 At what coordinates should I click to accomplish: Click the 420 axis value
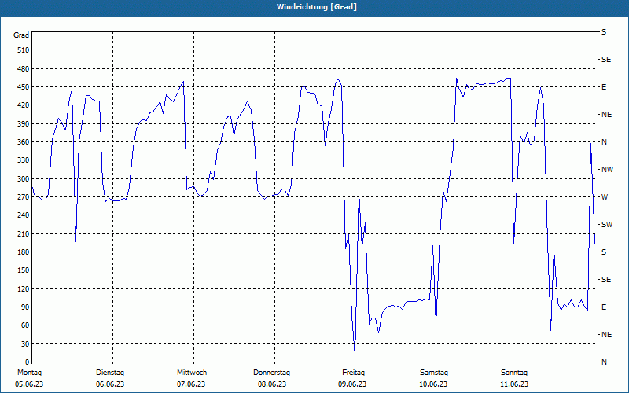(x=24, y=105)
